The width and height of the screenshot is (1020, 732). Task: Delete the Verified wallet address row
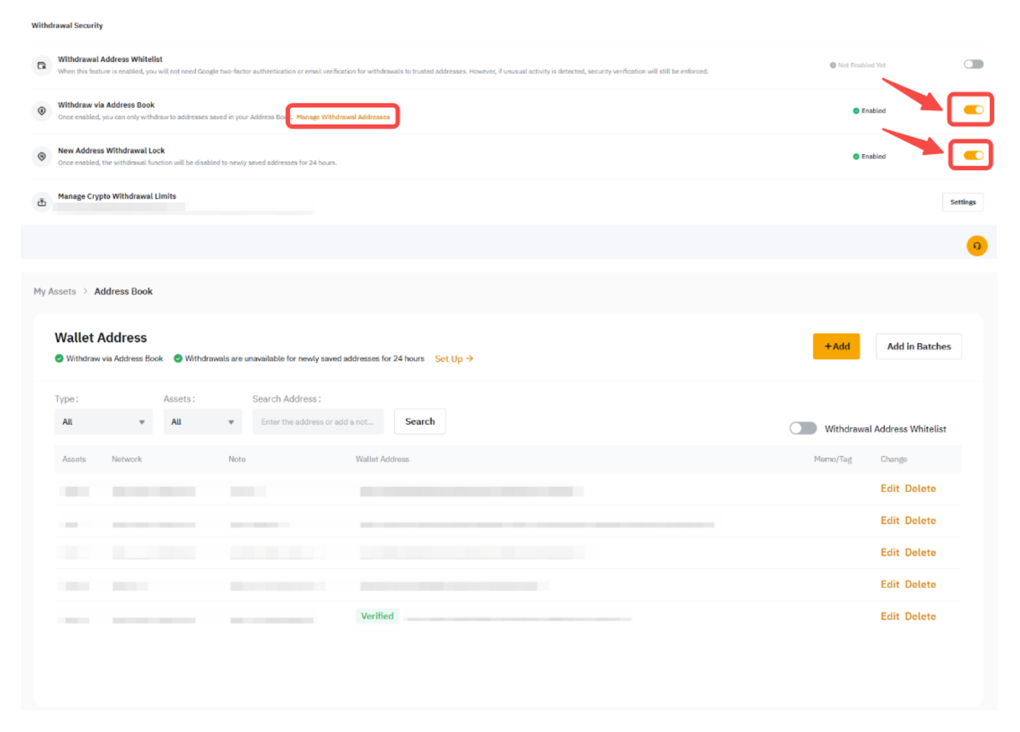[921, 616]
